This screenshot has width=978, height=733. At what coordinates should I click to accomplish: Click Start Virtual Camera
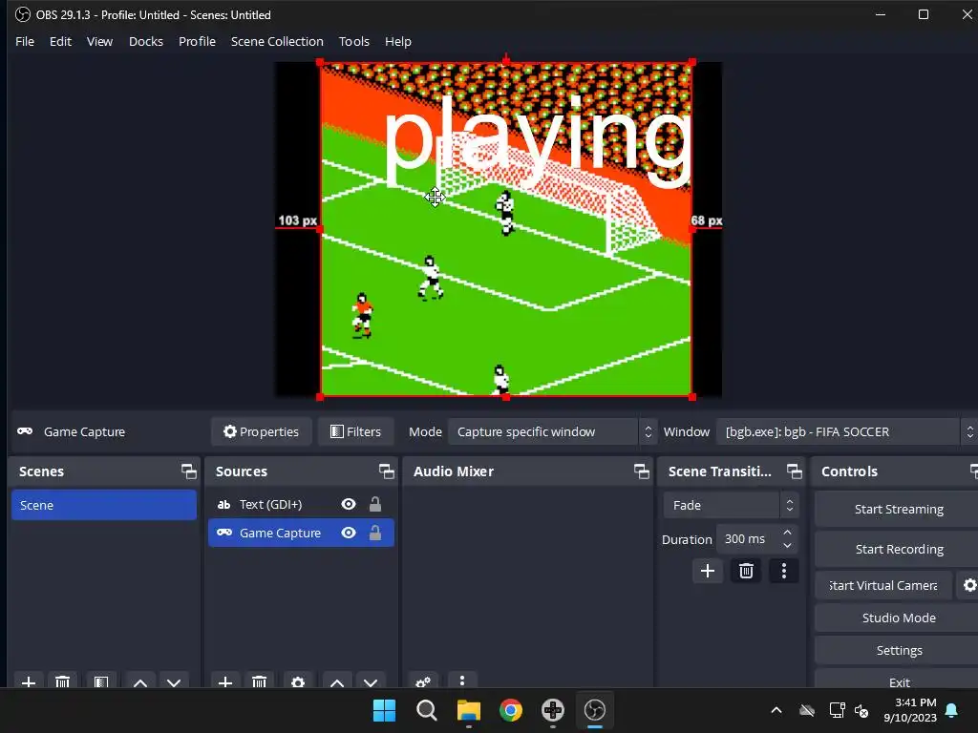coord(883,585)
